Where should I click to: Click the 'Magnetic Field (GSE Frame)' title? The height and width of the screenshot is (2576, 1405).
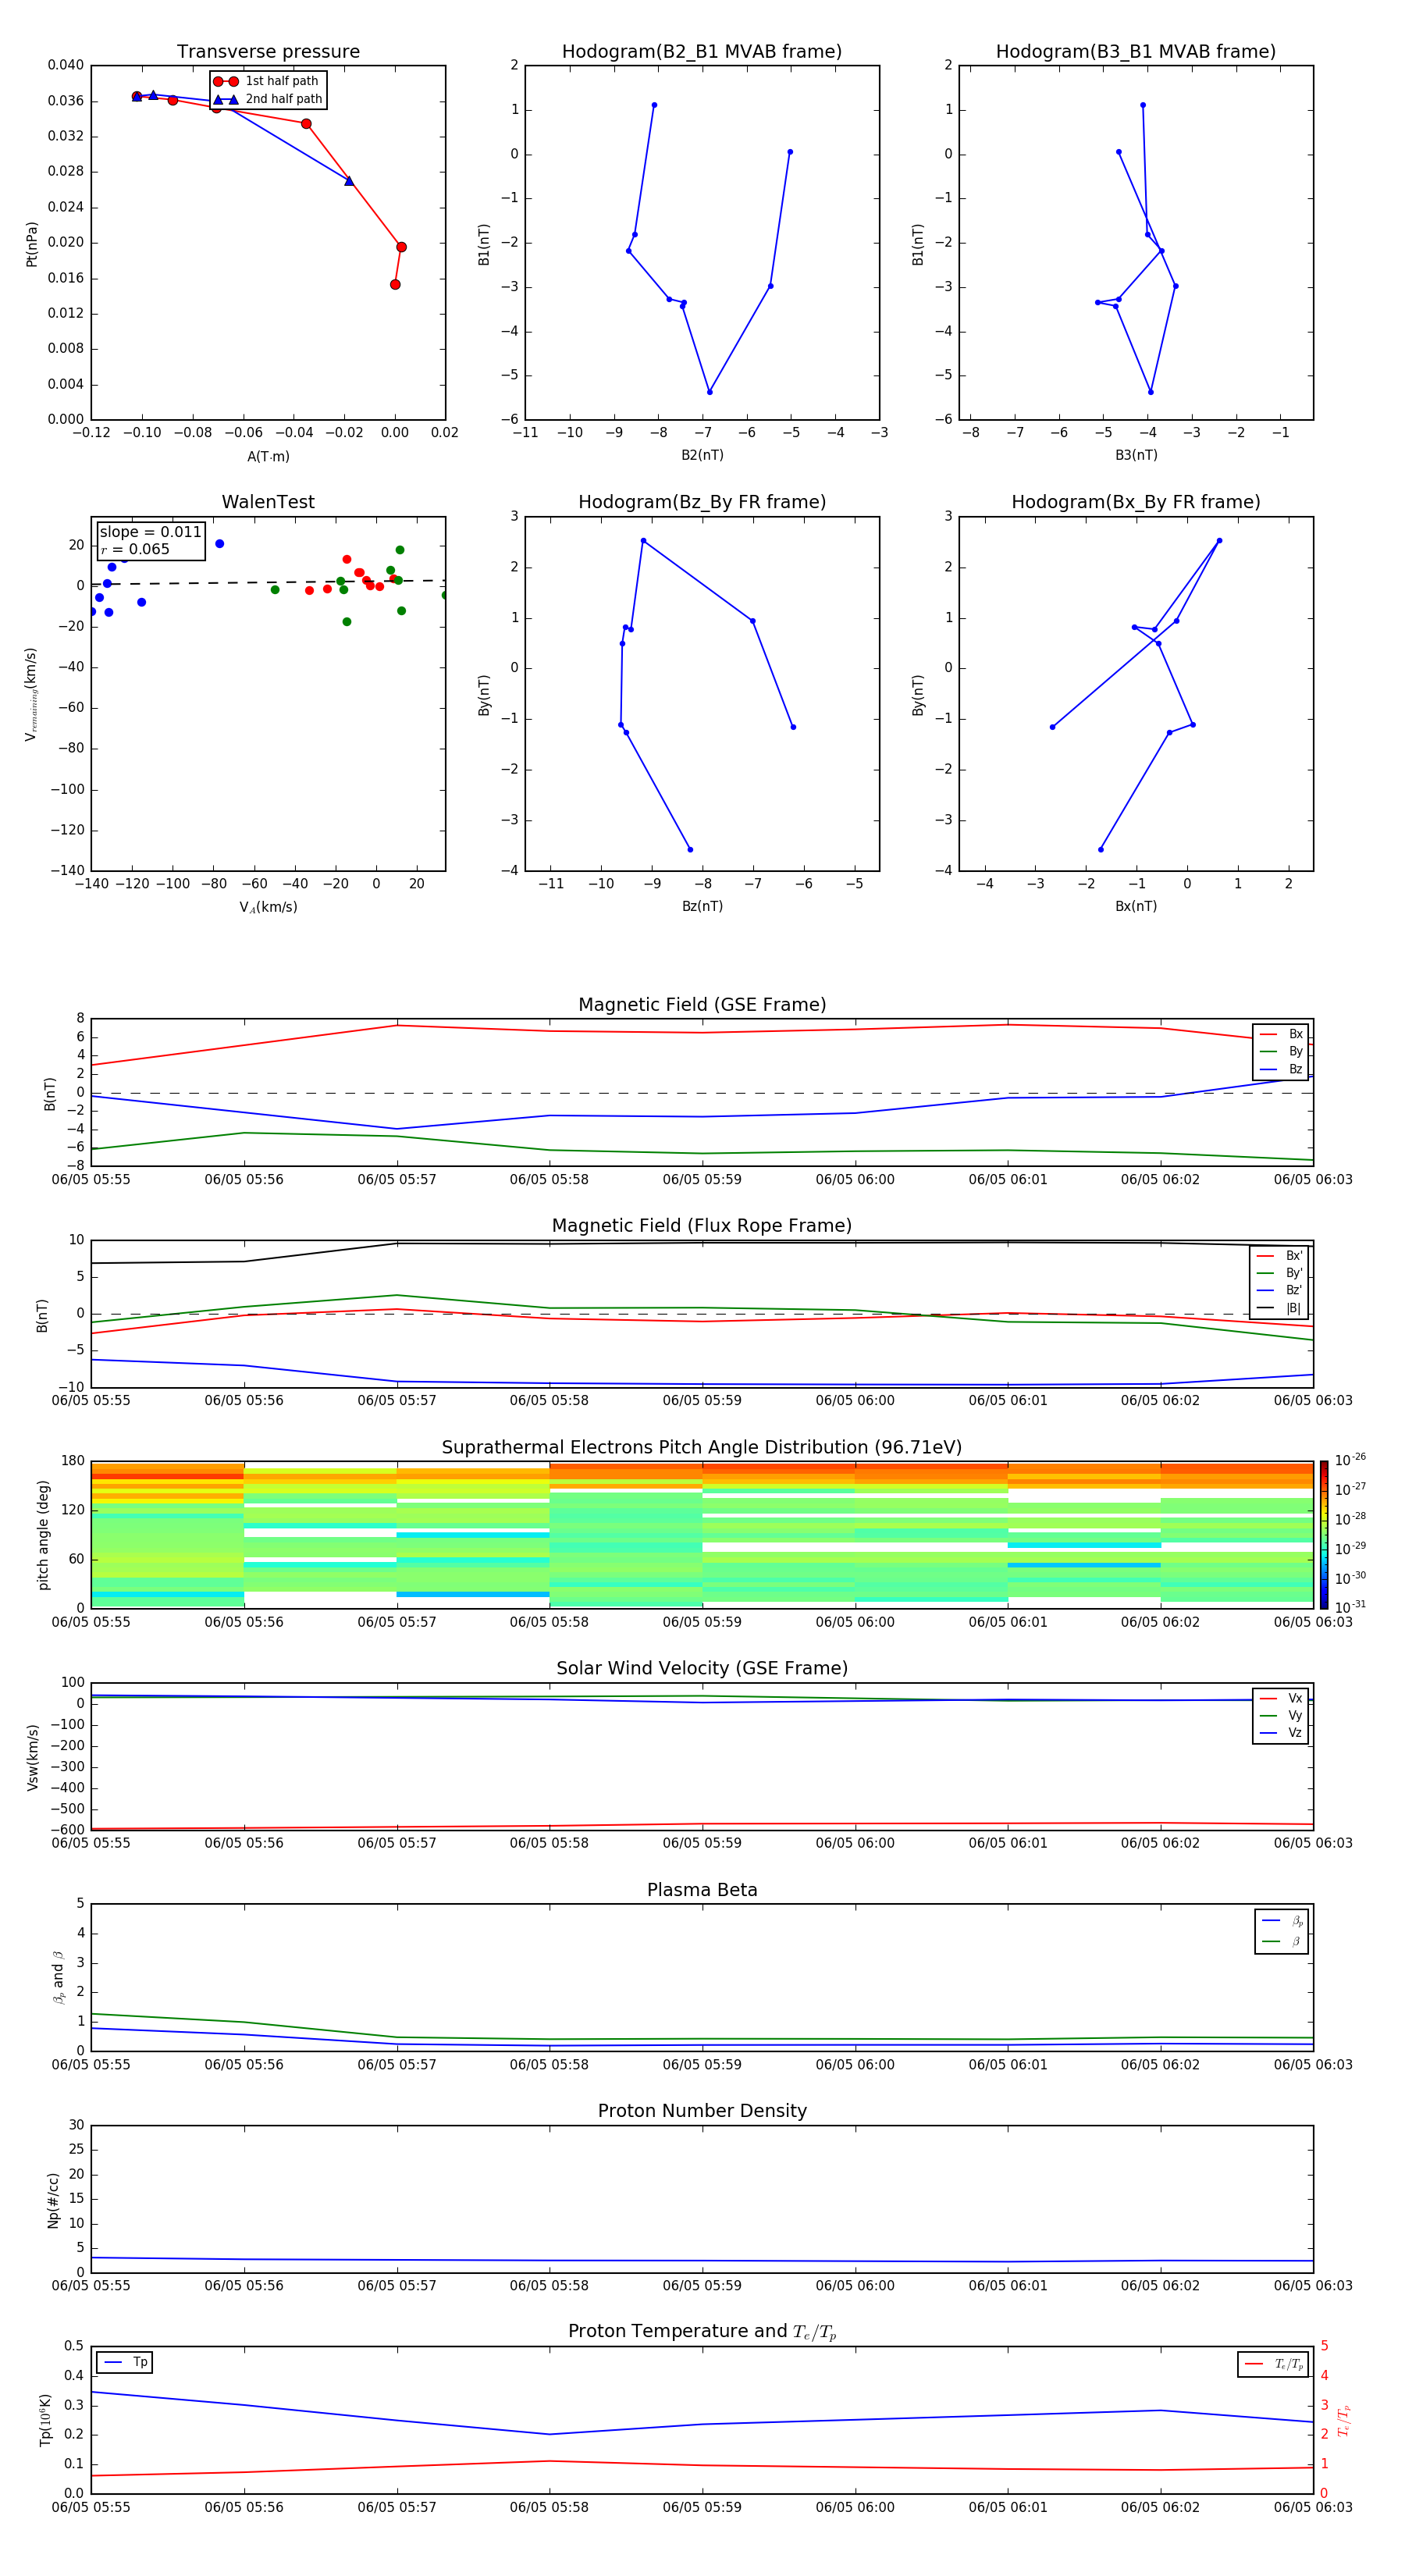pos(702,1005)
